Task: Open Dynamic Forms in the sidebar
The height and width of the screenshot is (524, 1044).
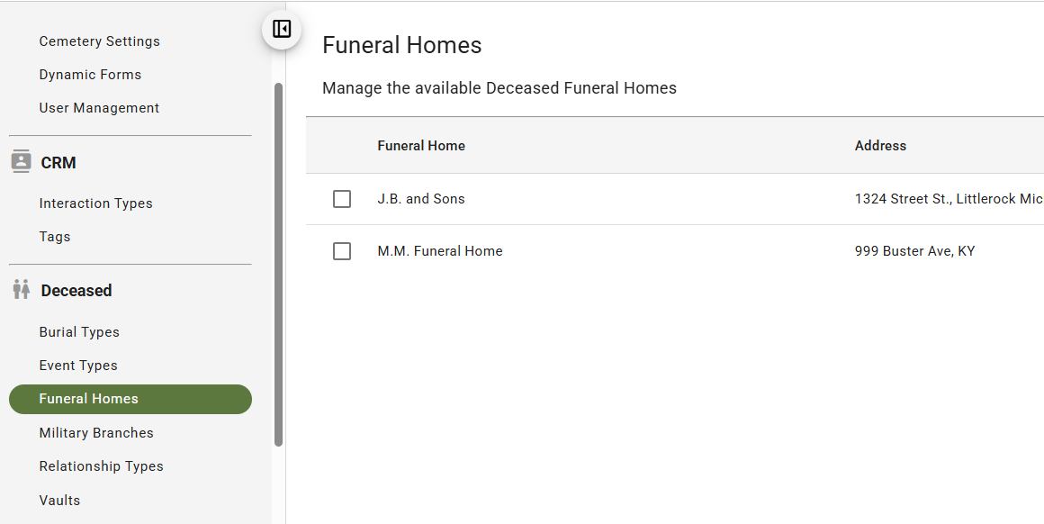Action: point(90,75)
